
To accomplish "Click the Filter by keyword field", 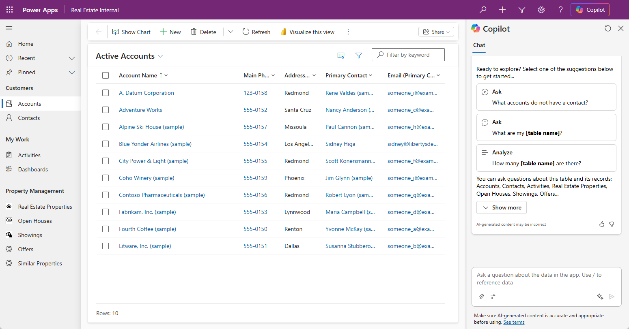I will (x=408, y=55).
